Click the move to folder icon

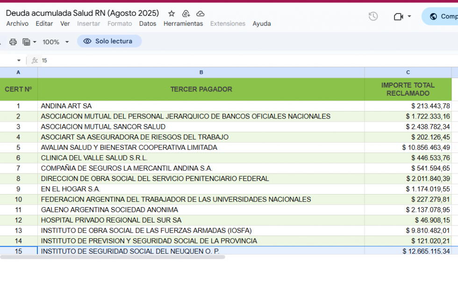click(x=186, y=14)
